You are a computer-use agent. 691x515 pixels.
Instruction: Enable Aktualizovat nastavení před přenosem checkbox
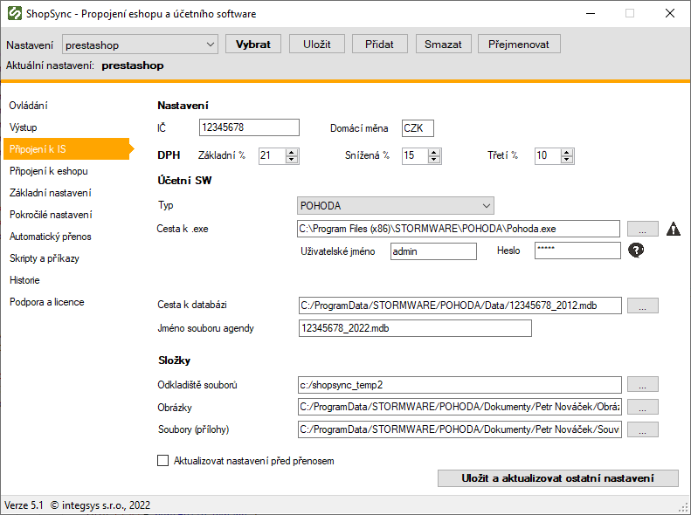pos(162,461)
